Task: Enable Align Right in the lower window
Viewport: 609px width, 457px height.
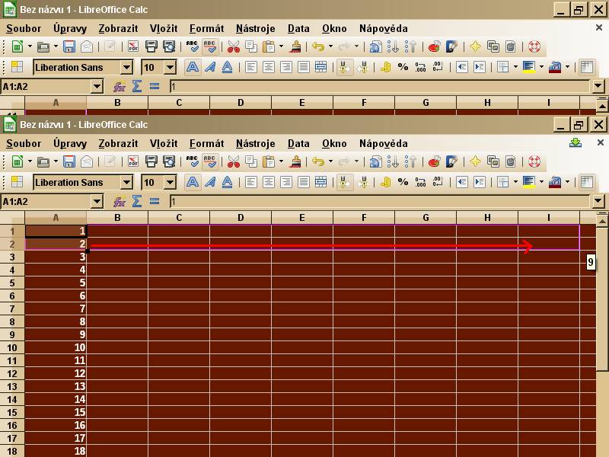Action: pyautogui.click(x=286, y=182)
